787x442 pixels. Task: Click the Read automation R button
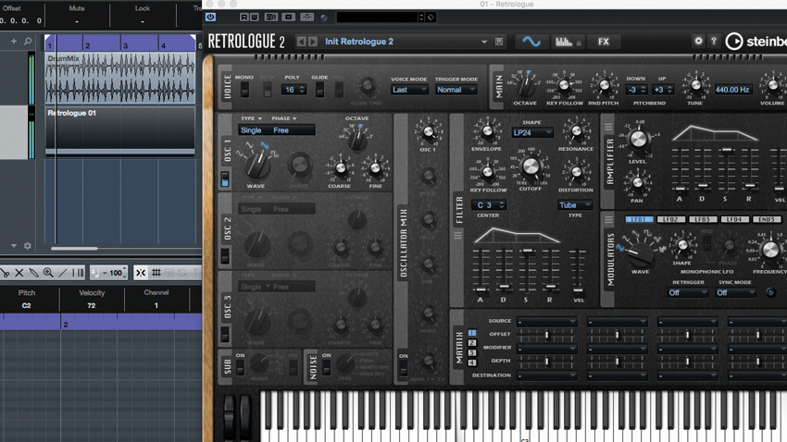click(x=244, y=17)
